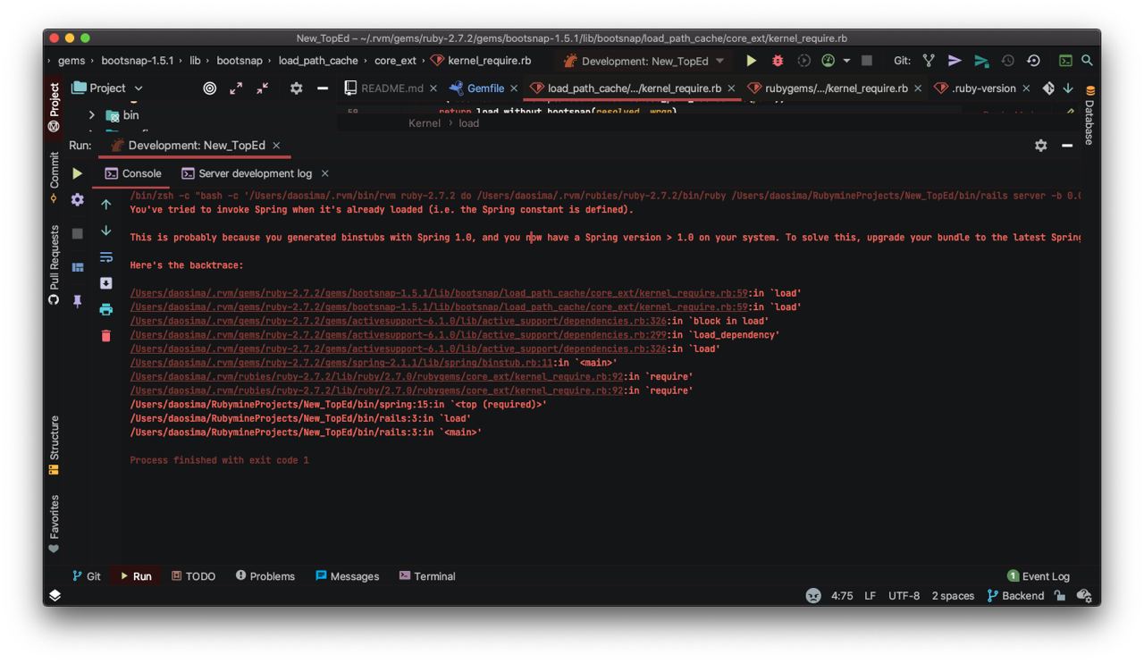Start debugging with the red bug icon
Viewport: 1144px width, 663px height.
coord(778,61)
